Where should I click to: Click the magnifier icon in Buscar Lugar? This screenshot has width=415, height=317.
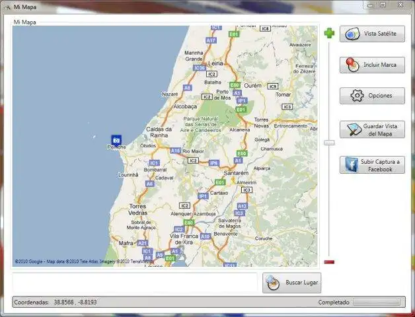pyautogui.click(x=273, y=283)
